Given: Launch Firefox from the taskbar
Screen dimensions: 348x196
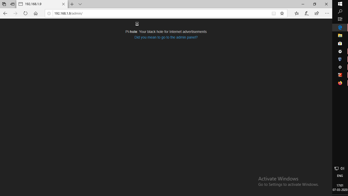Looking at the screenshot, I should 340,83.
